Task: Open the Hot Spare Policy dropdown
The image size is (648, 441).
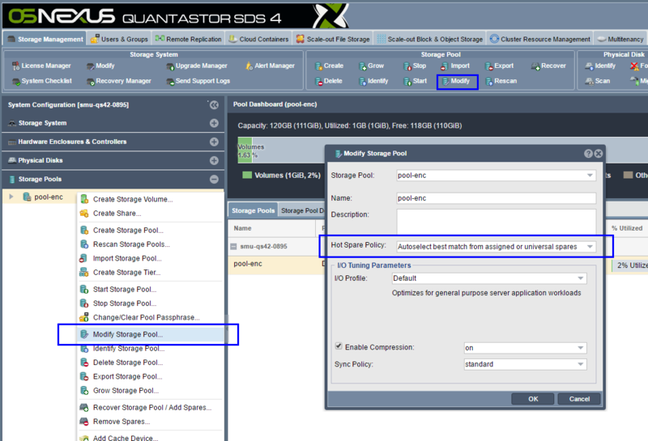Action: click(590, 247)
